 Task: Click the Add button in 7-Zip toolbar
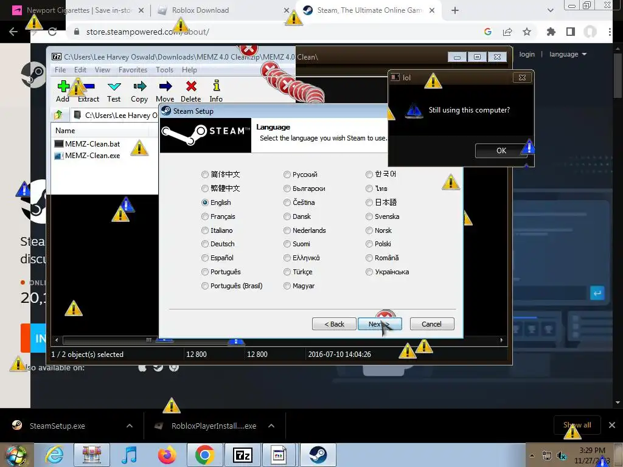coord(63,91)
